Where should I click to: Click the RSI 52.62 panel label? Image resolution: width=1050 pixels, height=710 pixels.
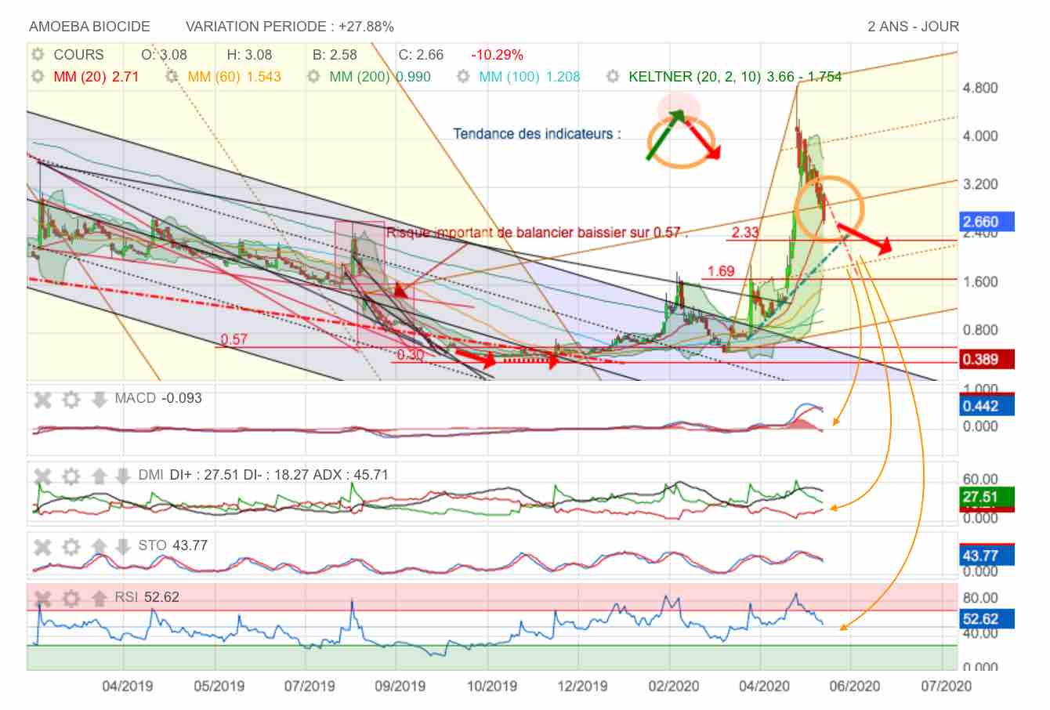pyautogui.click(x=147, y=597)
